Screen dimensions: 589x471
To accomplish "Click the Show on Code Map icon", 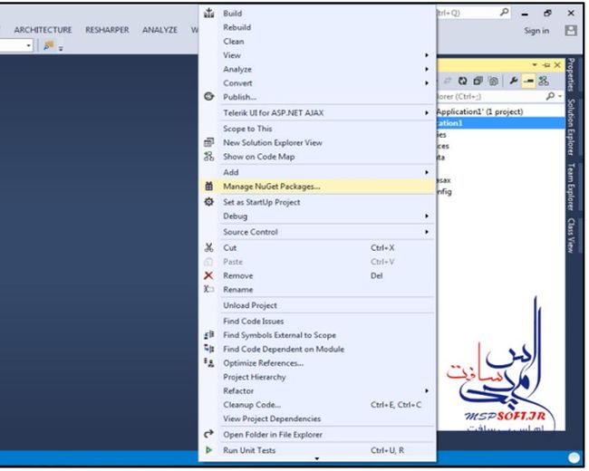I will click(x=208, y=157).
